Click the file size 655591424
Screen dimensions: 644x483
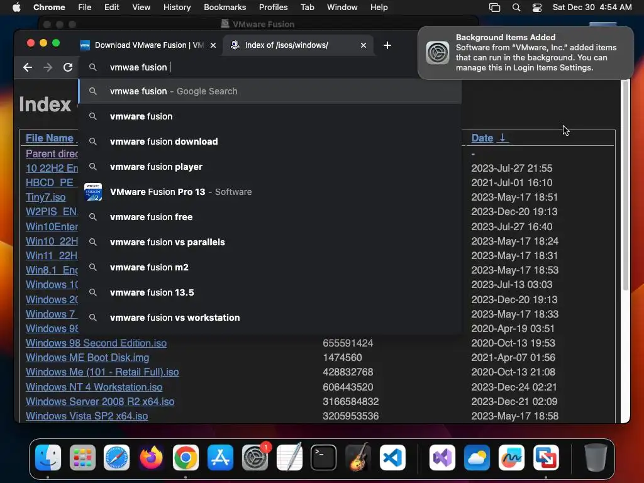pos(348,343)
